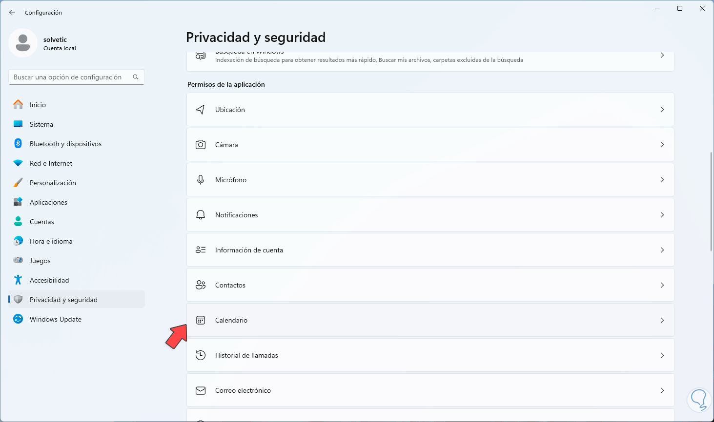Expand the Información de cuenta chevron
Screen dimensions: 714x422
point(662,250)
